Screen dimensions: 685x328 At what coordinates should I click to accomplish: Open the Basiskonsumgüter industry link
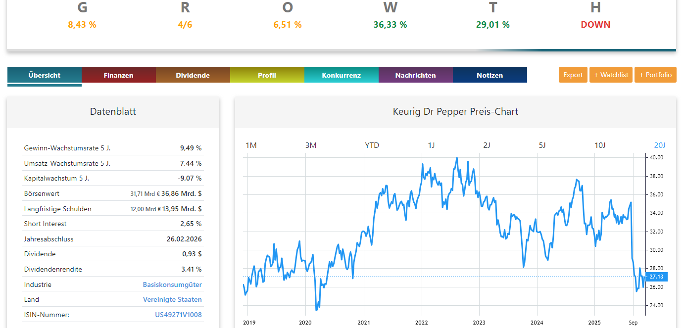[172, 284]
